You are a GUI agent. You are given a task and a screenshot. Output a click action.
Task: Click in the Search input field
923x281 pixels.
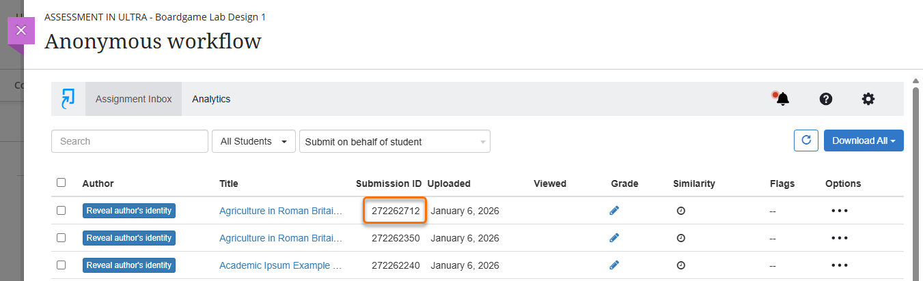pos(129,142)
